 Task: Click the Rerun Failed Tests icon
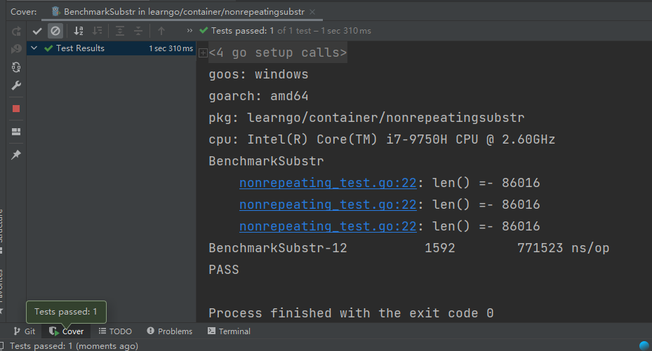click(16, 49)
